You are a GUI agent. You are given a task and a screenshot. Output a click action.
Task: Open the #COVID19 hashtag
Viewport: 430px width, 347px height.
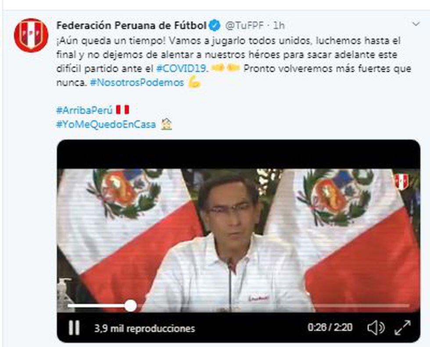(x=182, y=68)
